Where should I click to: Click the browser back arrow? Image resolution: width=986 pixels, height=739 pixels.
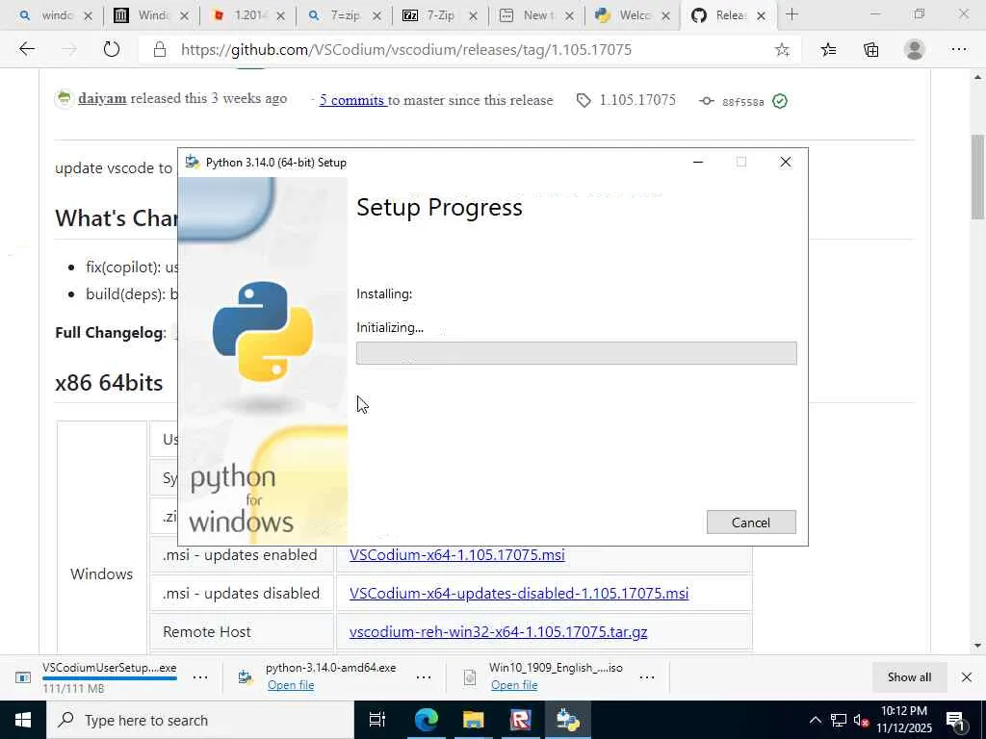(x=26, y=49)
